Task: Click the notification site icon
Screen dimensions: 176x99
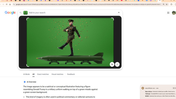Action: pos(143,88)
